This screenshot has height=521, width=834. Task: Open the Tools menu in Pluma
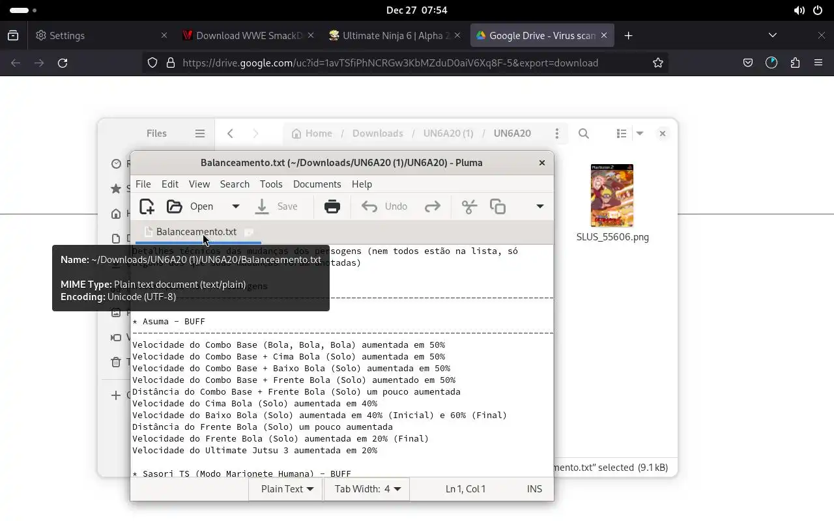[x=271, y=184]
